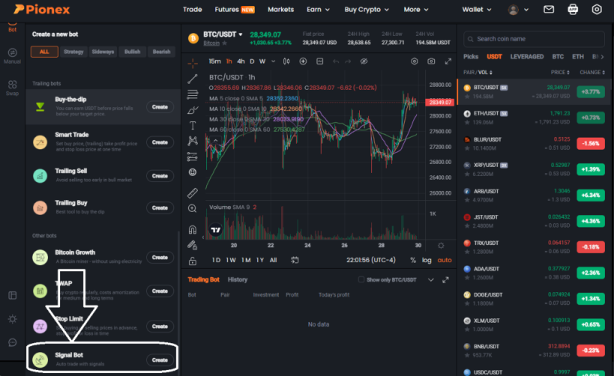
Task: Focus the Search coin name field
Action: [x=534, y=39]
